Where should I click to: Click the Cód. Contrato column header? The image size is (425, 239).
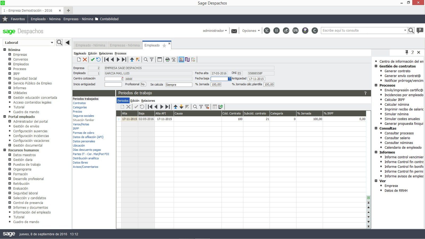232,113
